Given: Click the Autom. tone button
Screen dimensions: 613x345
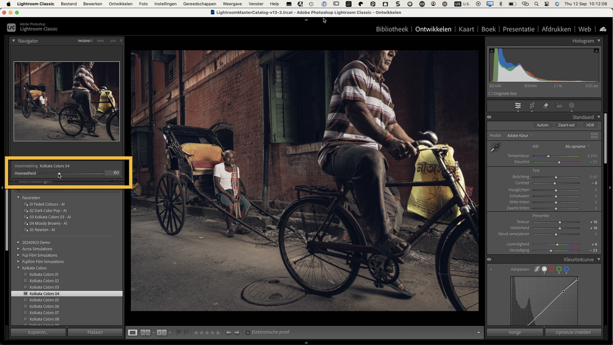Looking at the screenshot, I should [x=543, y=125].
